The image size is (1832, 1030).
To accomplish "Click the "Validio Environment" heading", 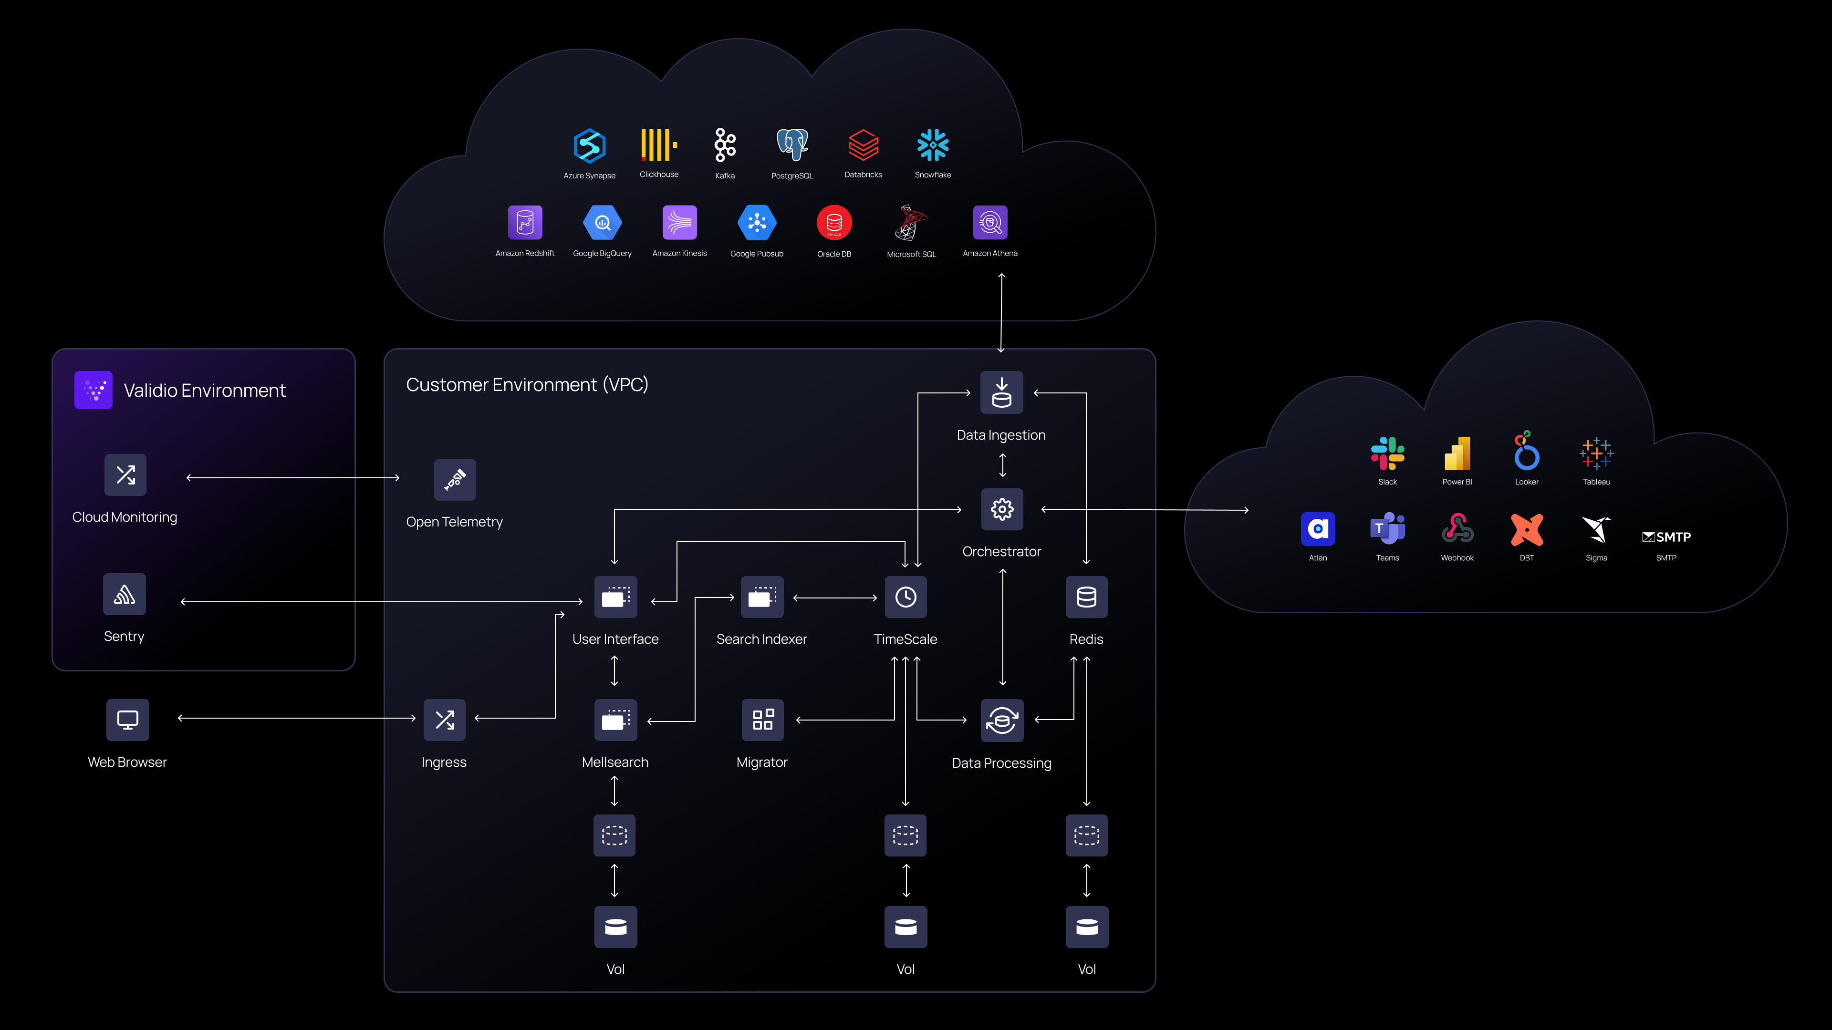I will click(205, 390).
